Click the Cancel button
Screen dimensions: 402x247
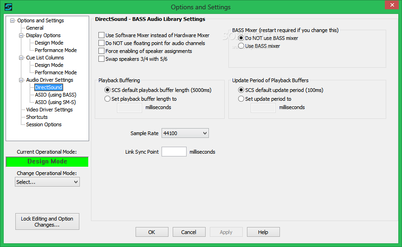[x=189, y=232]
